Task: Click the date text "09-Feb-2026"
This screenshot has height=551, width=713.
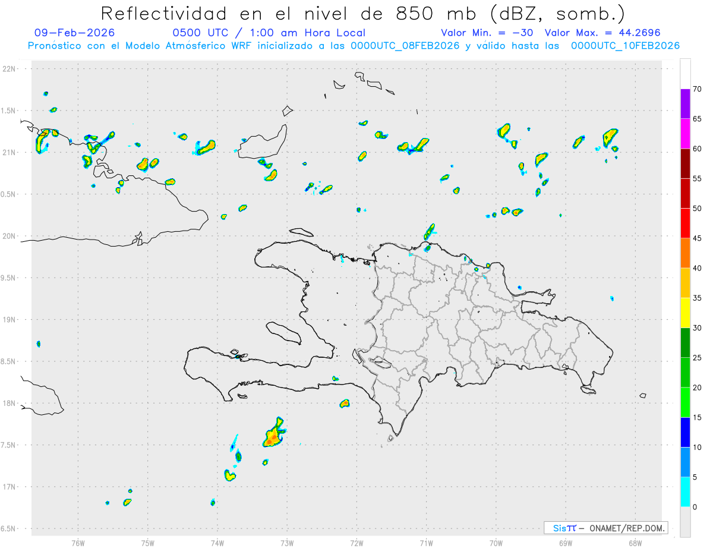Action: coord(75,33)
